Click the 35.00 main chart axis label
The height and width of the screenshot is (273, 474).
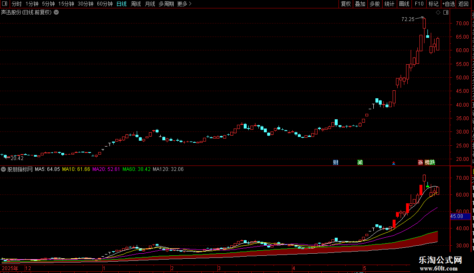pyautogui.click(x=463, y=118)
